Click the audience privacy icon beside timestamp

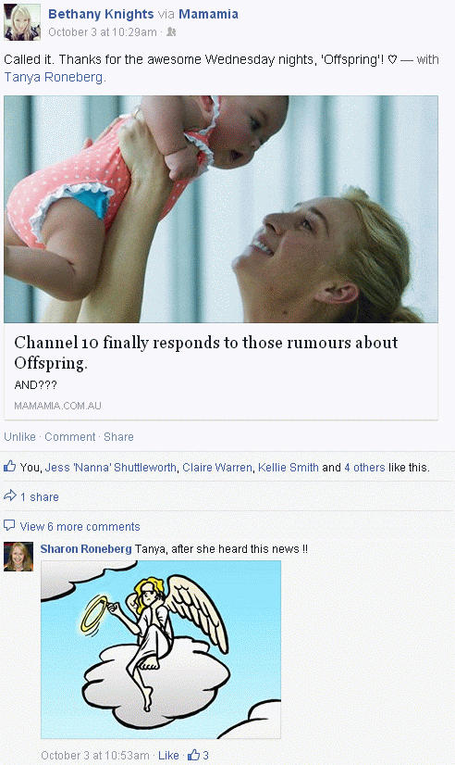(171, 32)
